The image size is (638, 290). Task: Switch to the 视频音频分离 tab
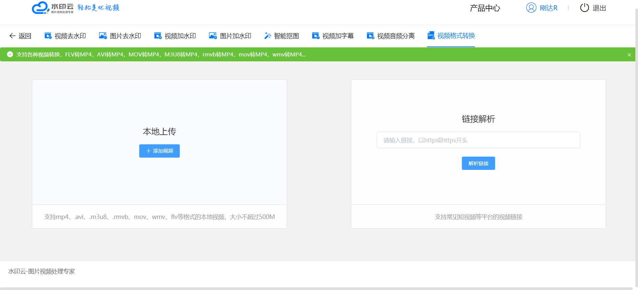coord(391,36)
